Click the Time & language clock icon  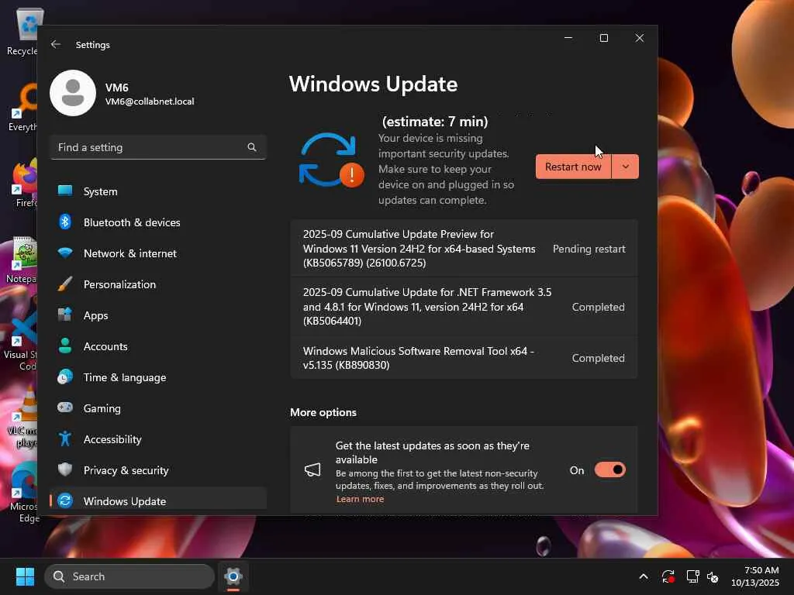(65, 377)
